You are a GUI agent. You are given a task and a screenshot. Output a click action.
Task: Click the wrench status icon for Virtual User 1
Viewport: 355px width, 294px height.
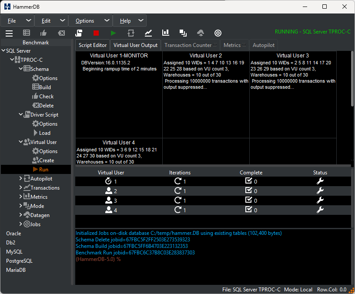tap(320, 181)
